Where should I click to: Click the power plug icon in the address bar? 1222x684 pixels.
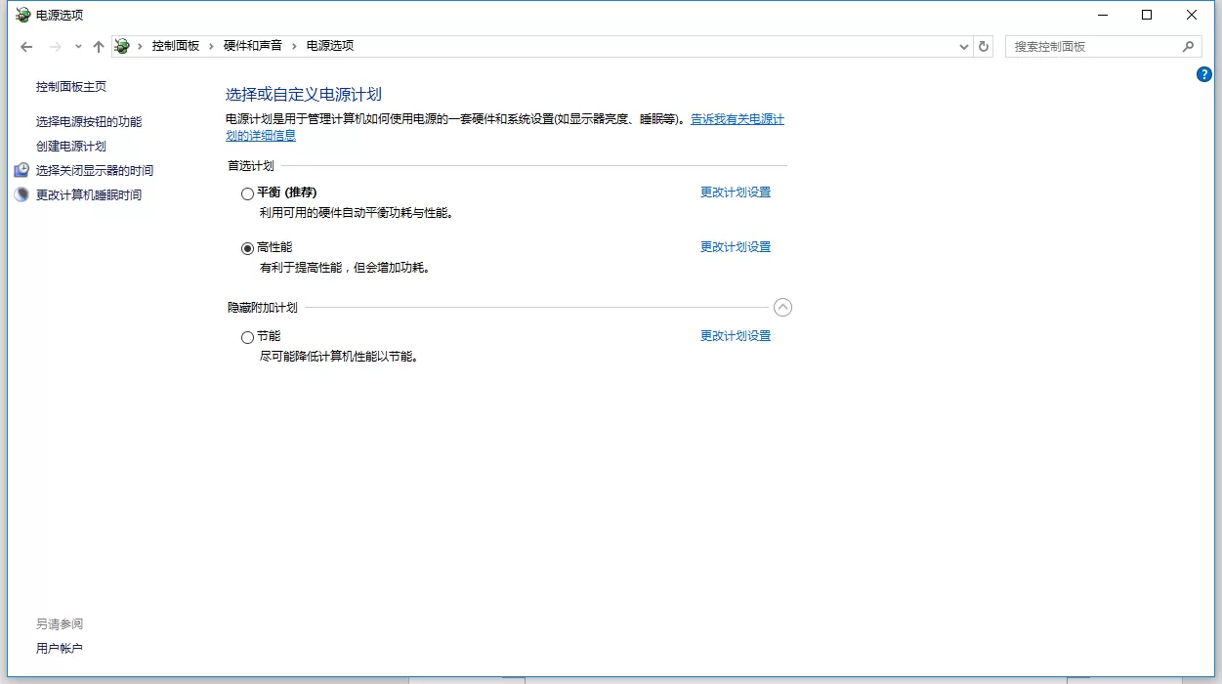coord(121,45)
